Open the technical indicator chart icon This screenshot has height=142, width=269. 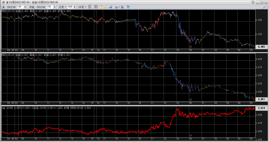coord(116,7)
